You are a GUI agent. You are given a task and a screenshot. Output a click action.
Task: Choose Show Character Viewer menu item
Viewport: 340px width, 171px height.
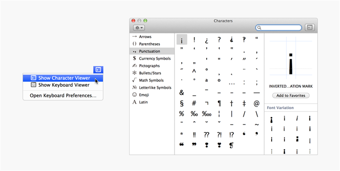click(x=63, y=78)
